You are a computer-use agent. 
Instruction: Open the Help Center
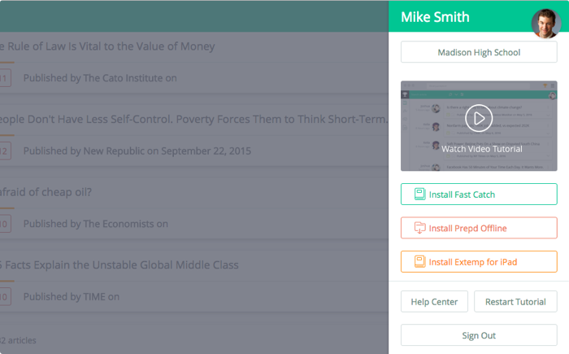[434, 302]
